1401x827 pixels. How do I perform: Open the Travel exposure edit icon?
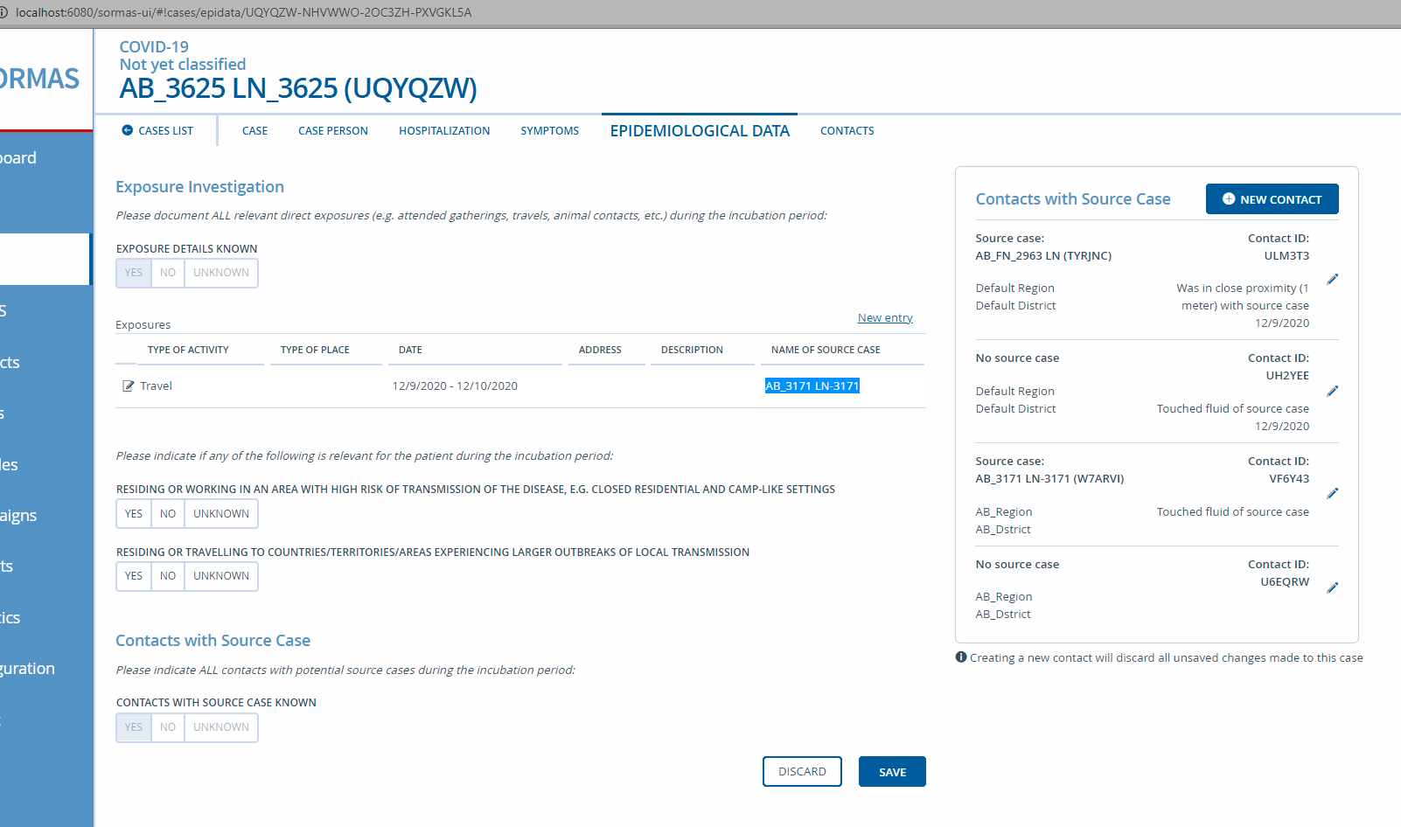pos(129,386)
